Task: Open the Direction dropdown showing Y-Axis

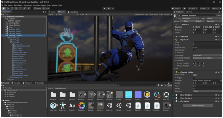Action: click(207, 91)
